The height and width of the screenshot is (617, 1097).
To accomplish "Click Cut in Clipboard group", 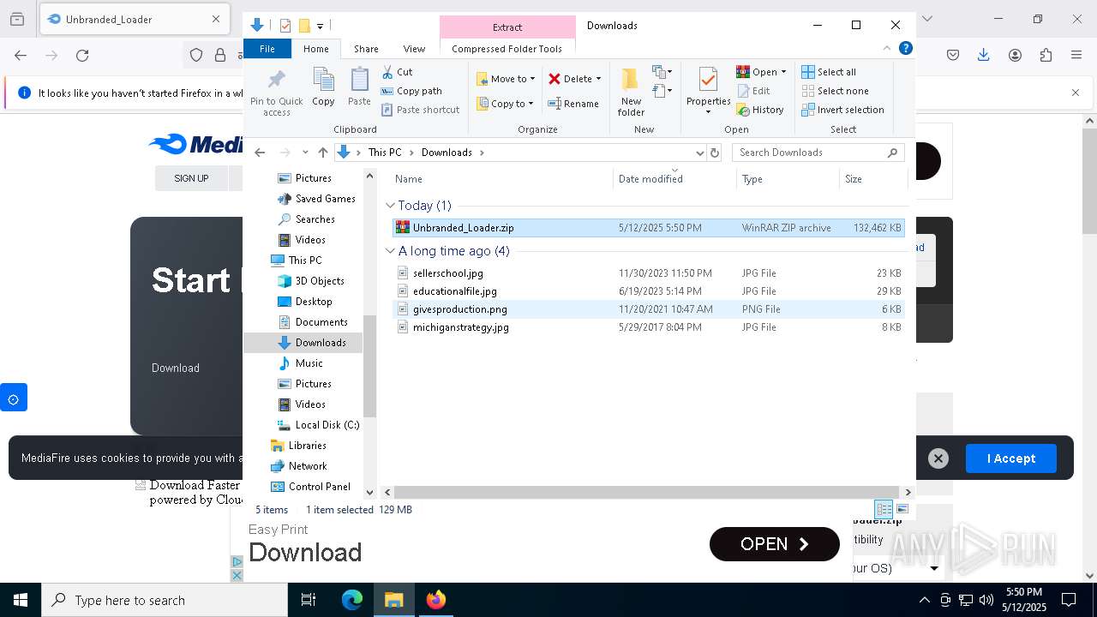I will 398,72.
